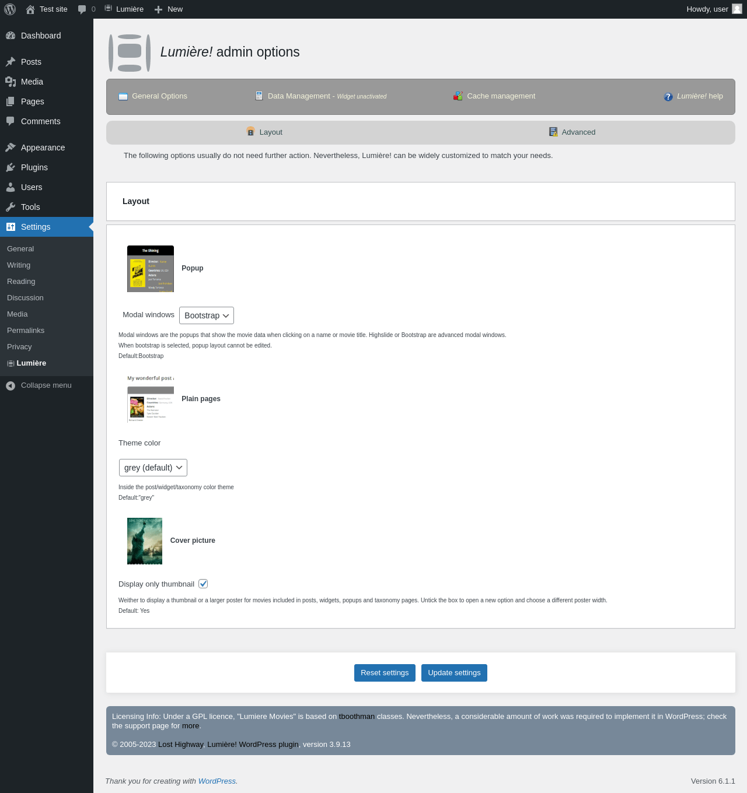747x793 pixels.
Task: Click the Tools wrench icon
Action: [x=11, y=207]
